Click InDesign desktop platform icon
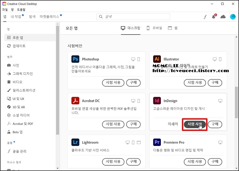This screenshot has width=239, height=171. (x=220, y=101)
